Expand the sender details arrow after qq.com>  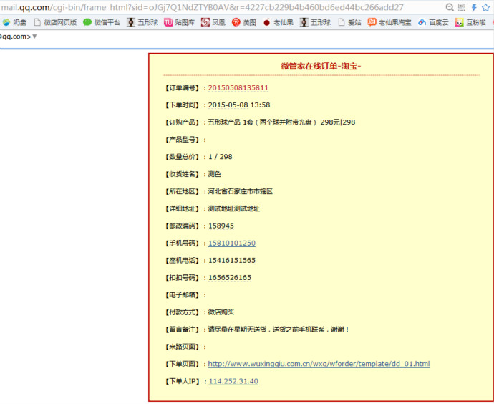click(34, 37)
